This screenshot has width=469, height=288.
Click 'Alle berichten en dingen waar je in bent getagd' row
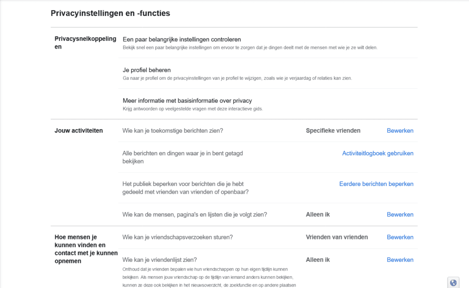click(267, 158)
